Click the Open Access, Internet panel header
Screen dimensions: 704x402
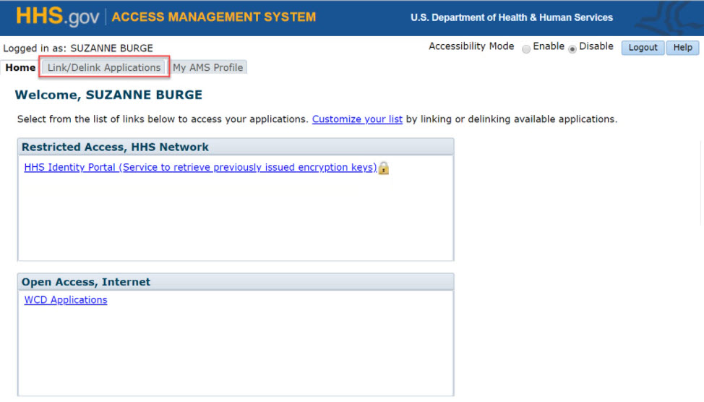tap(86, 282)
